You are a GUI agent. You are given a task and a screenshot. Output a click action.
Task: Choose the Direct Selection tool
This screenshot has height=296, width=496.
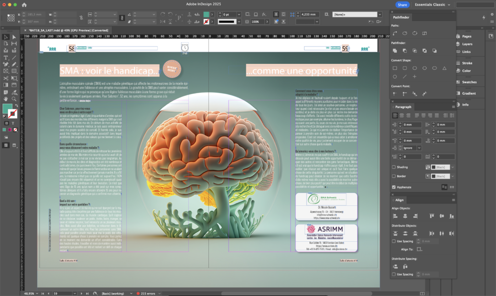pyautogui.click(x=14, y=37)
